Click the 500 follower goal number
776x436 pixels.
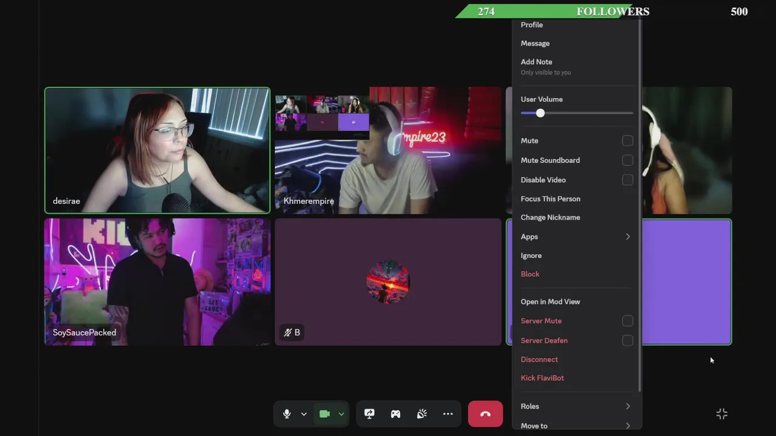point(739,12)
